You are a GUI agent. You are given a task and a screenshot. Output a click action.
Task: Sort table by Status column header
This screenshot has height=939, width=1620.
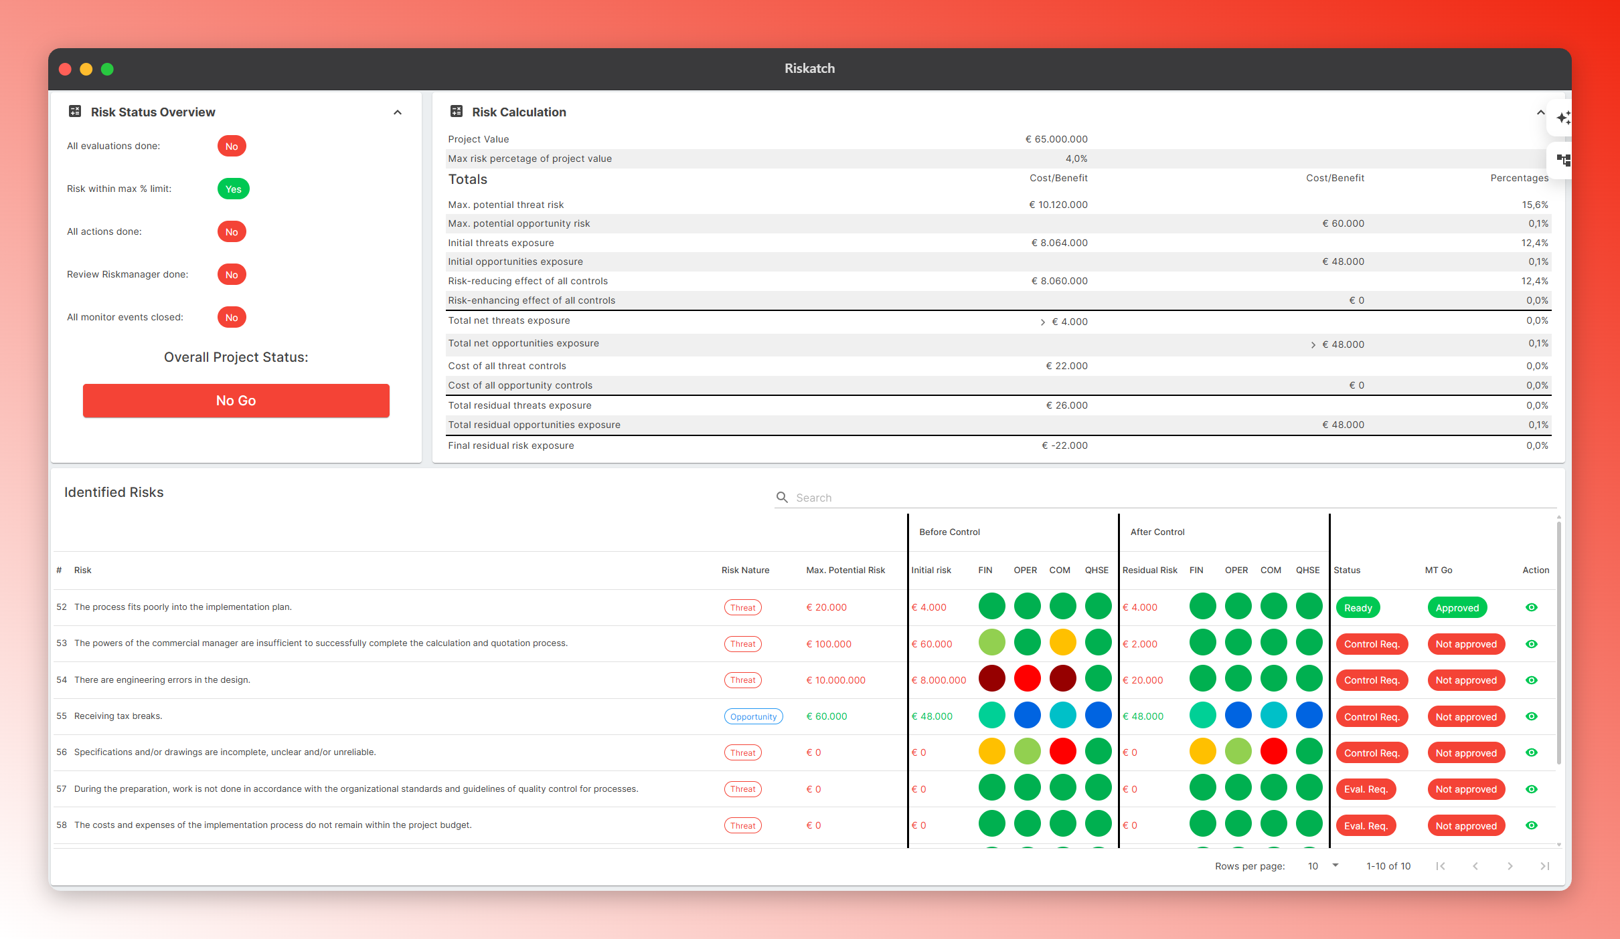[x=1347, y=570]
